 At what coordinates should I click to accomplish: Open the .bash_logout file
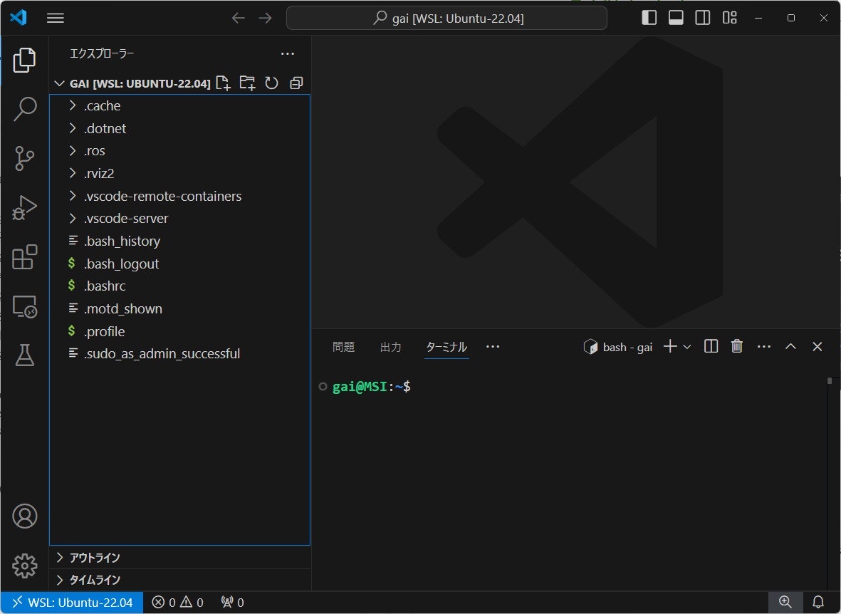[x=179, y=264]
